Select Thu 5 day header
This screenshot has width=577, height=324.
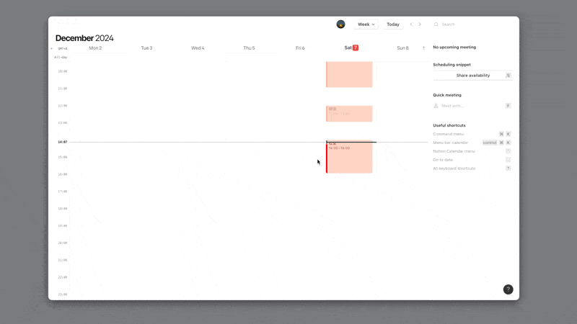(249, 48)
